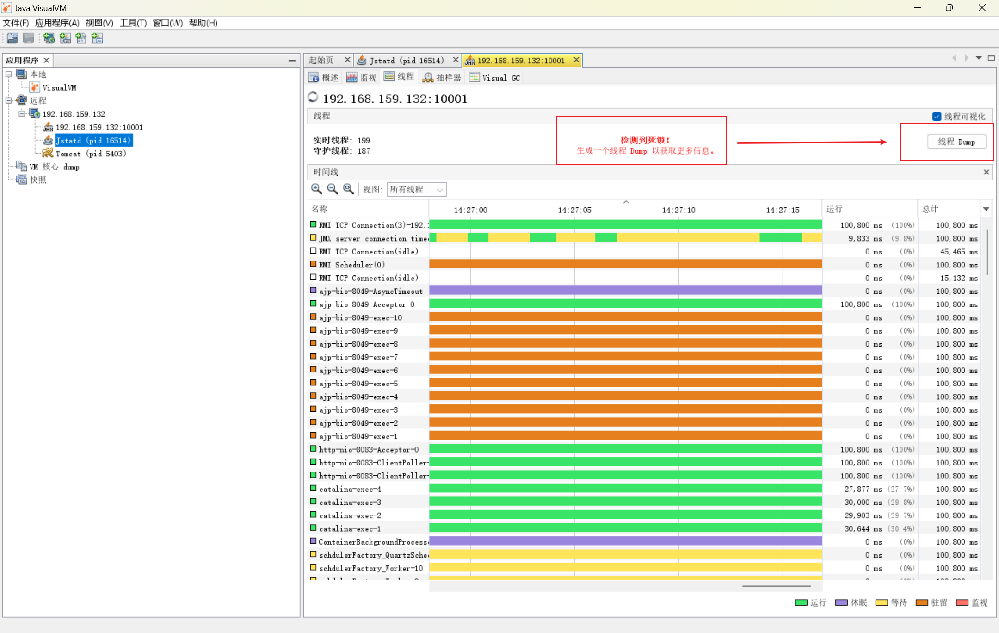Uncheck the 线程可视化 checkbox
The height and width of the screenshot is (633, 999).
click(937, 117)
